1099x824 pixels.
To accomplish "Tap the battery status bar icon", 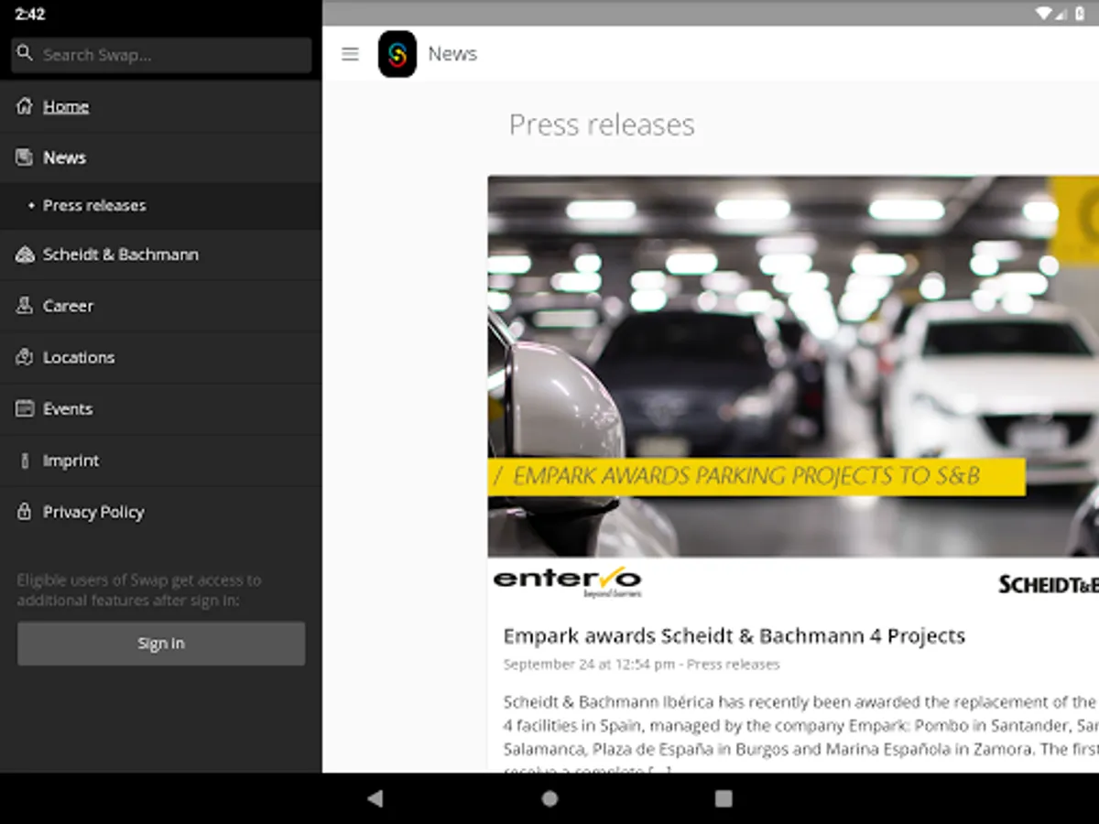I will tap(1081, 14).
